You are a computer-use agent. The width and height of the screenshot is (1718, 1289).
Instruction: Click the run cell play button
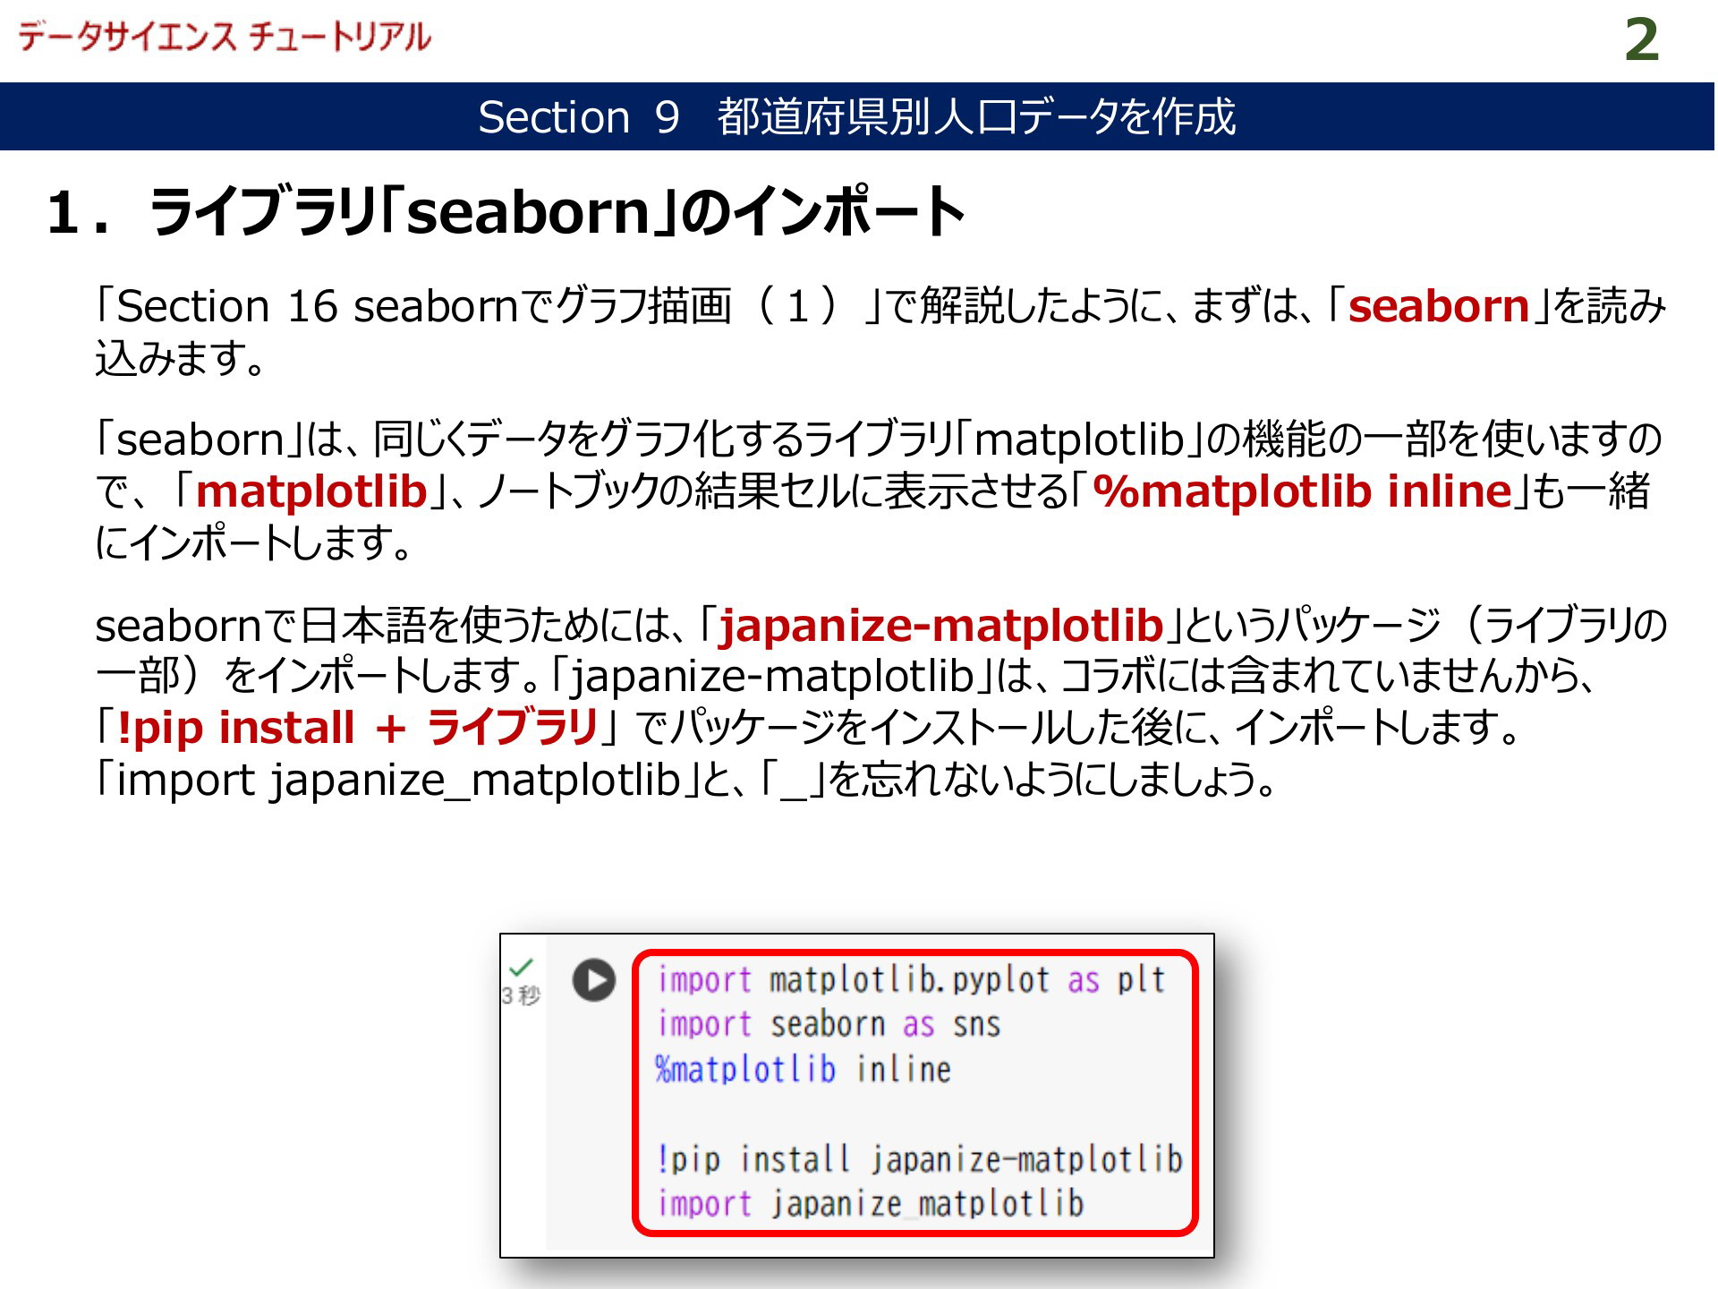click(x=594, y=979)
